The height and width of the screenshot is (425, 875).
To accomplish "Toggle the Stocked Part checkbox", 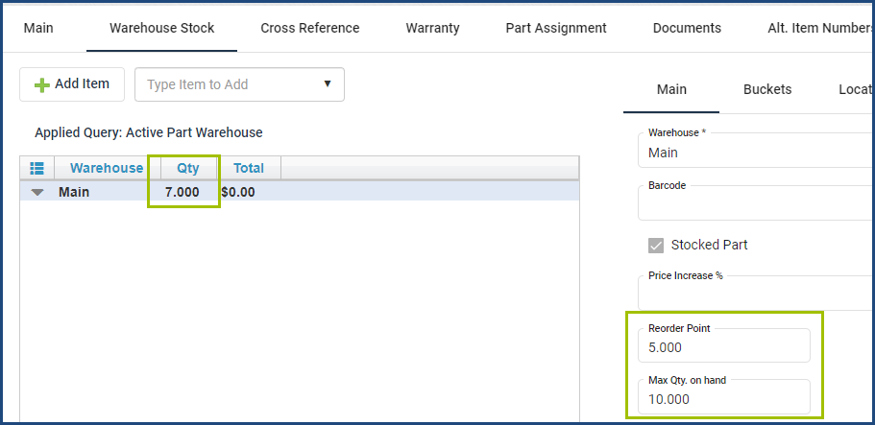I will 656,246.
